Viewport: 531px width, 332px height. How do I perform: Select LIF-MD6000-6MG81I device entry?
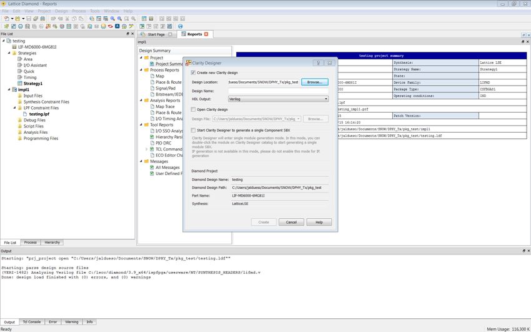tap(37, 47)
